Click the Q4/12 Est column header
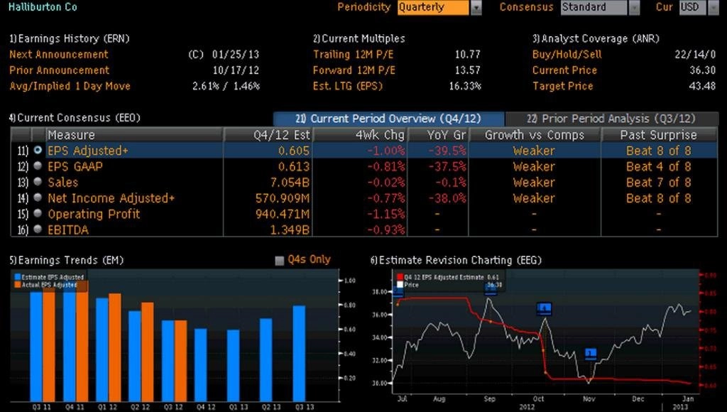The height and width of the screenshot is (412, 727). [268, 135]
